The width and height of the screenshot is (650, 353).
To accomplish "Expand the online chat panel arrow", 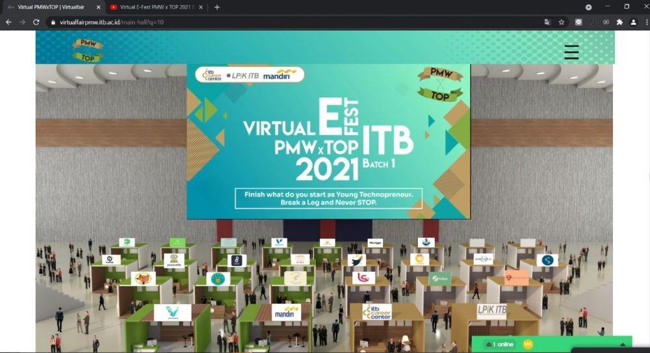I will point(622,345).
